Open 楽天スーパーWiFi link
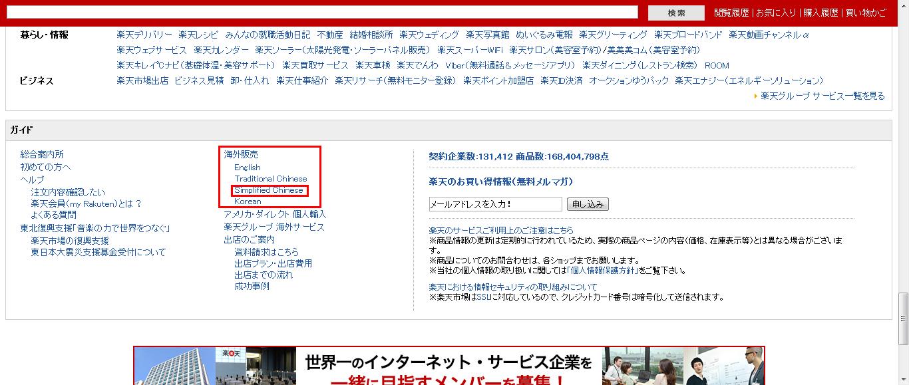 [x=470, y=50]
